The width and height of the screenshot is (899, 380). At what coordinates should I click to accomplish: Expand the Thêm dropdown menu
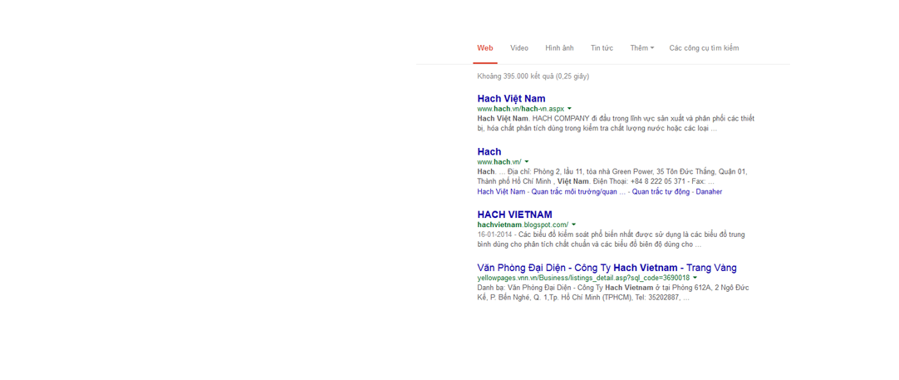click(x=641, y=48)
